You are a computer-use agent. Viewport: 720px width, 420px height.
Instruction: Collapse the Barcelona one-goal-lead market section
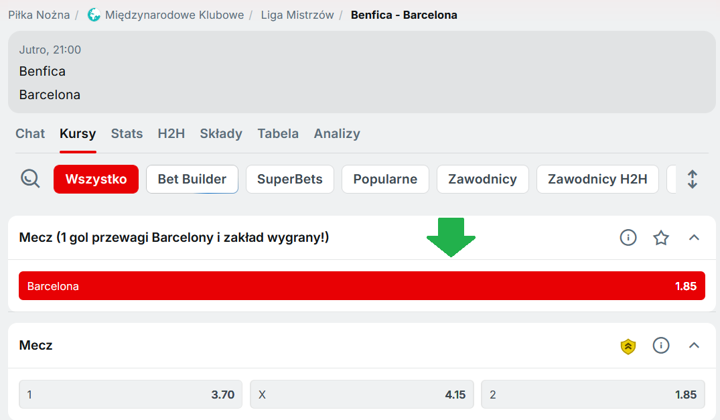pyautogui.click(x=694, y=237)
